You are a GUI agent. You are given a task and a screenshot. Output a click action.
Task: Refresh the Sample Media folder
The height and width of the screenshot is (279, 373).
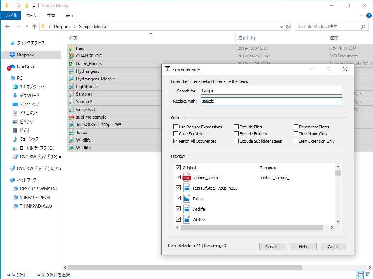coord(288,27)
